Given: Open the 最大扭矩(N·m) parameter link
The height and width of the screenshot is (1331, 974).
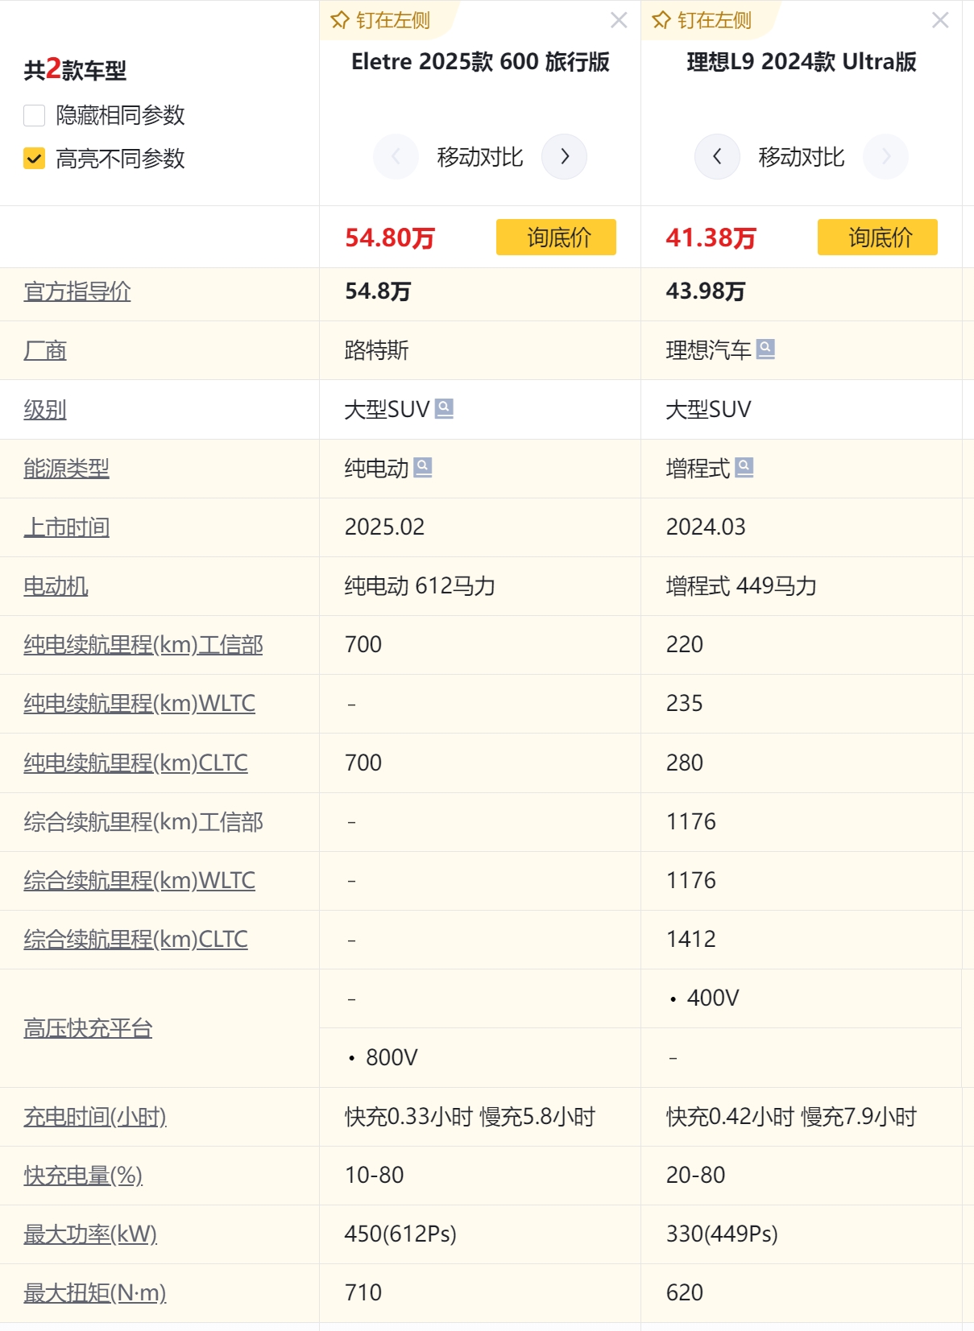Looking at the screenshot, I should click(x=95, y=1292).
